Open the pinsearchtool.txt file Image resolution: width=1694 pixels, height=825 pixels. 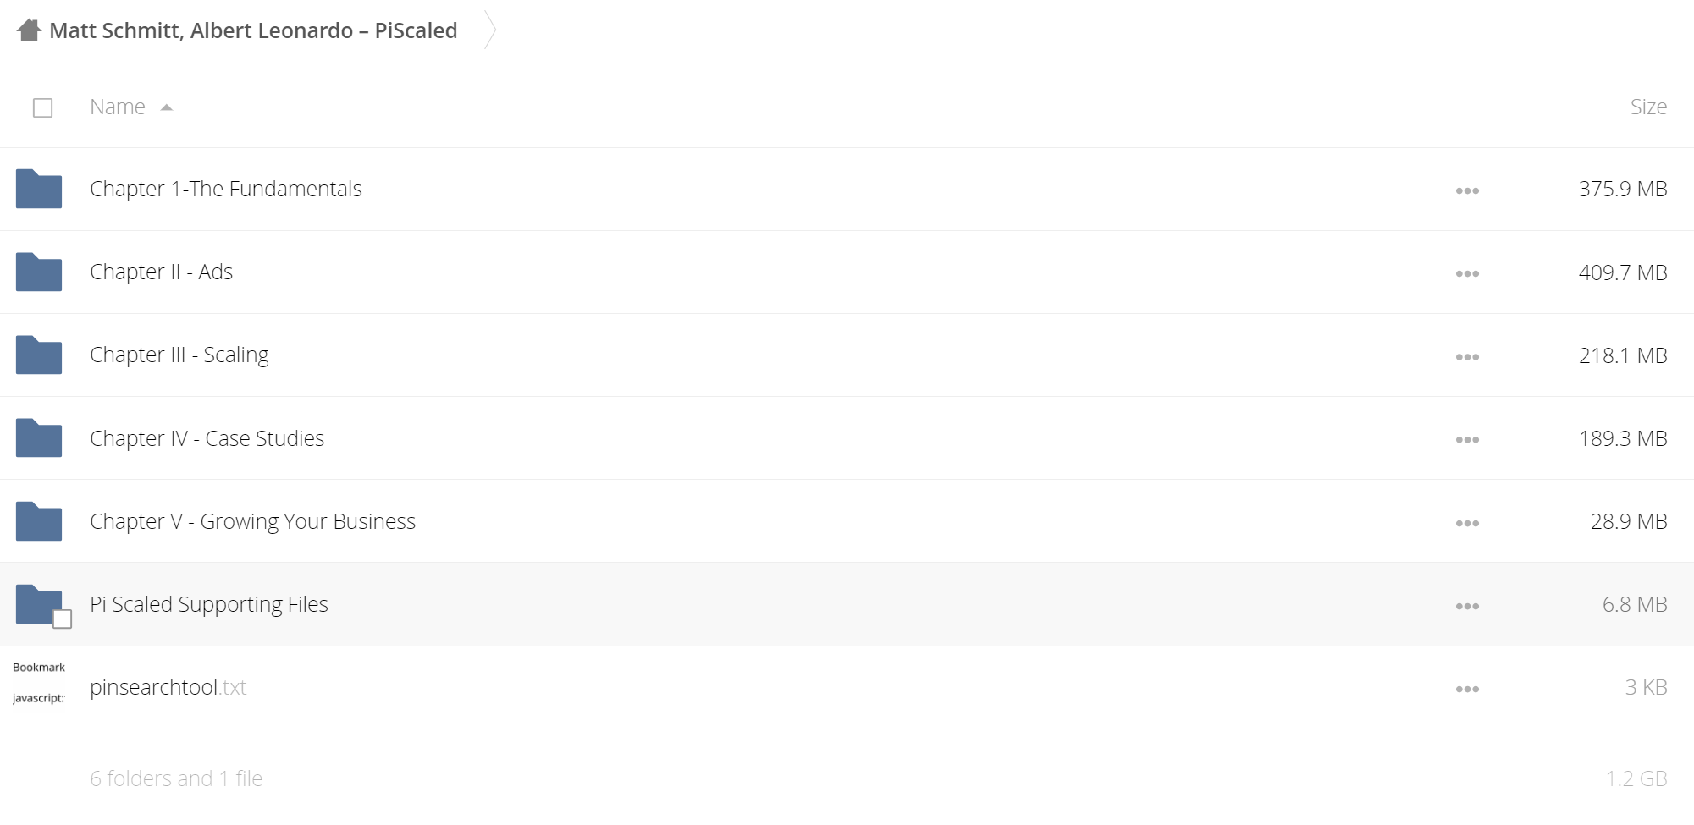click(168, 687)
